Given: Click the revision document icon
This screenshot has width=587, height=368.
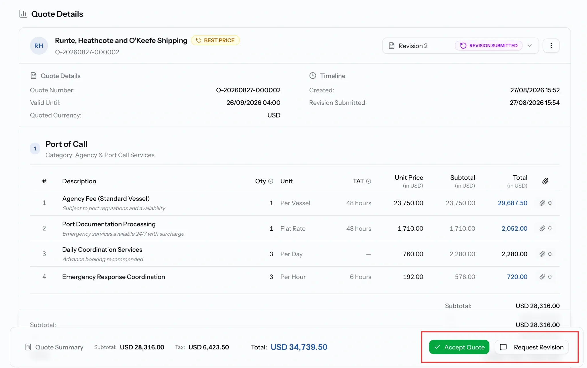Looking at the screenshot, I should click(392, 46).
